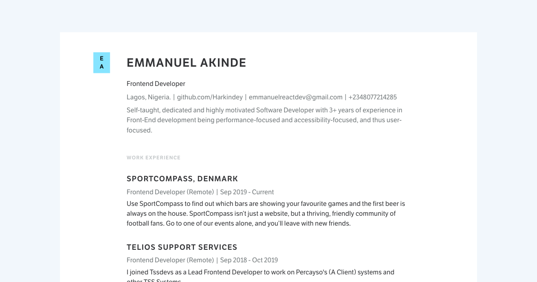Click the EA monogram badge
The image size is (537, 282).
[x=102, y=63]
